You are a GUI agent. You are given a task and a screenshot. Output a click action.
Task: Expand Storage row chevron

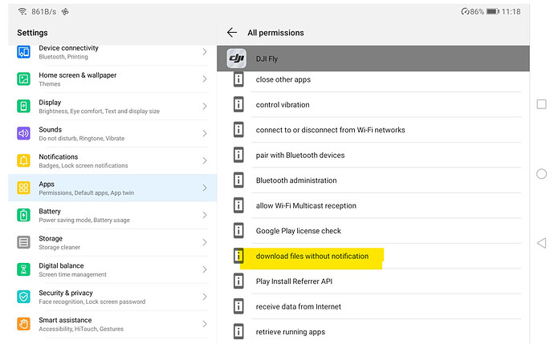tap(205, 242)
